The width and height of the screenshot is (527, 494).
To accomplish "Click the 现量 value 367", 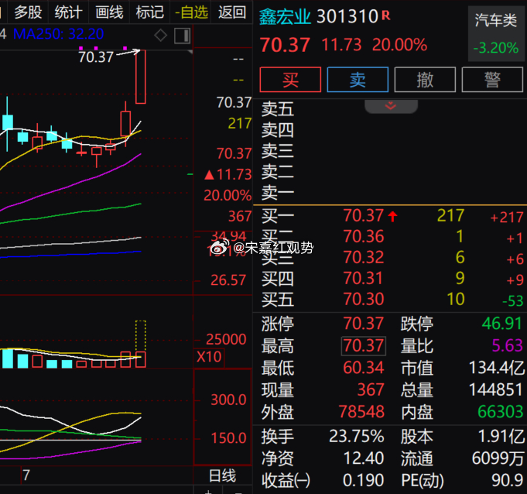I will [x=371, y=390].
